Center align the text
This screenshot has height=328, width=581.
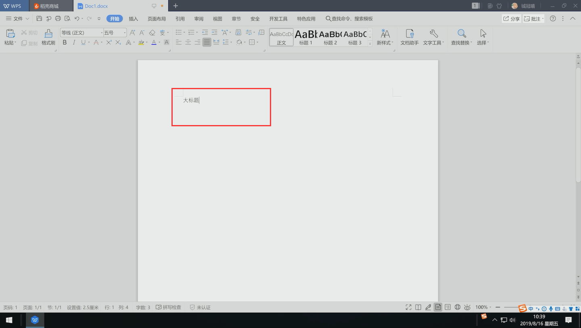188,42
